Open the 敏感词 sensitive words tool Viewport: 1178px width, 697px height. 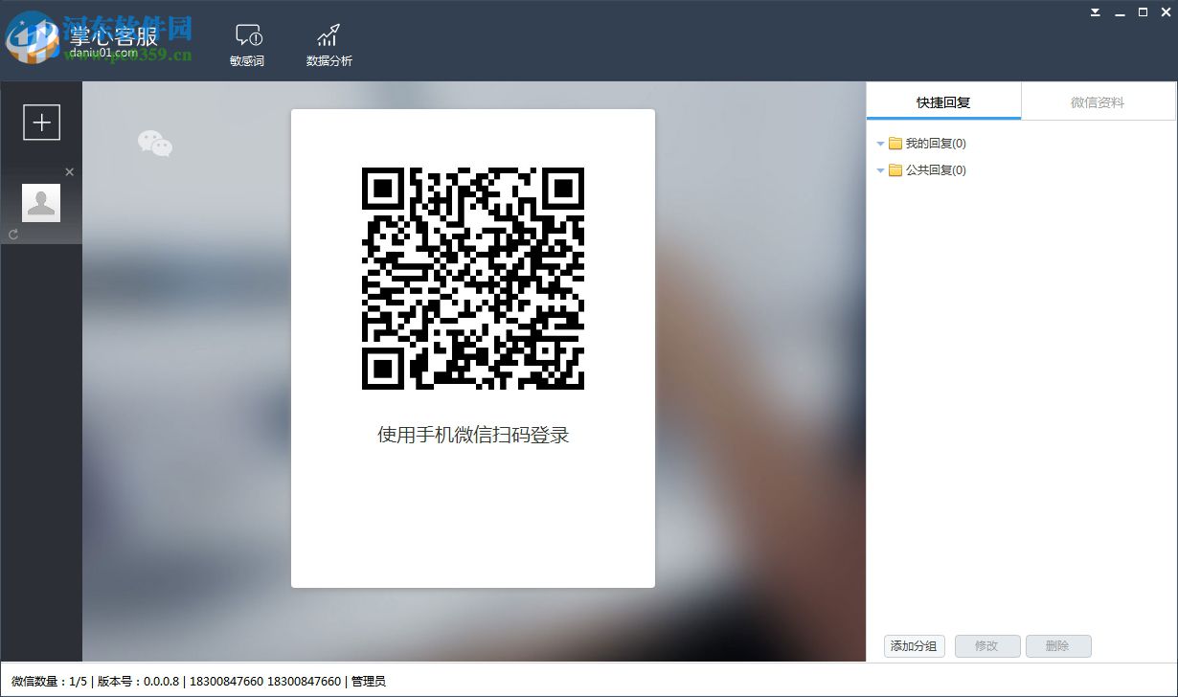click(x=247, y=46)
